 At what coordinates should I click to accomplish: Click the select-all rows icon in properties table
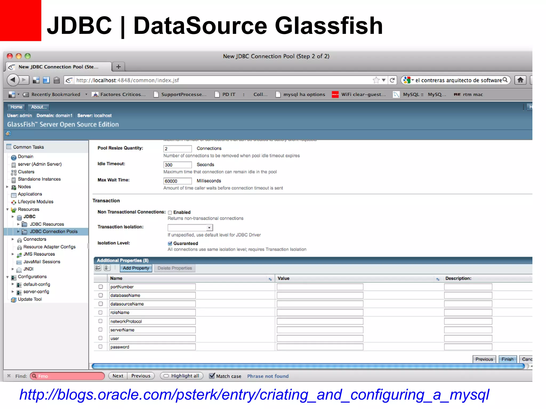pyautogui.click(x=98, y=268)
